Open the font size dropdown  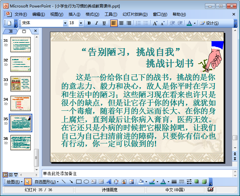pos(81,23)
